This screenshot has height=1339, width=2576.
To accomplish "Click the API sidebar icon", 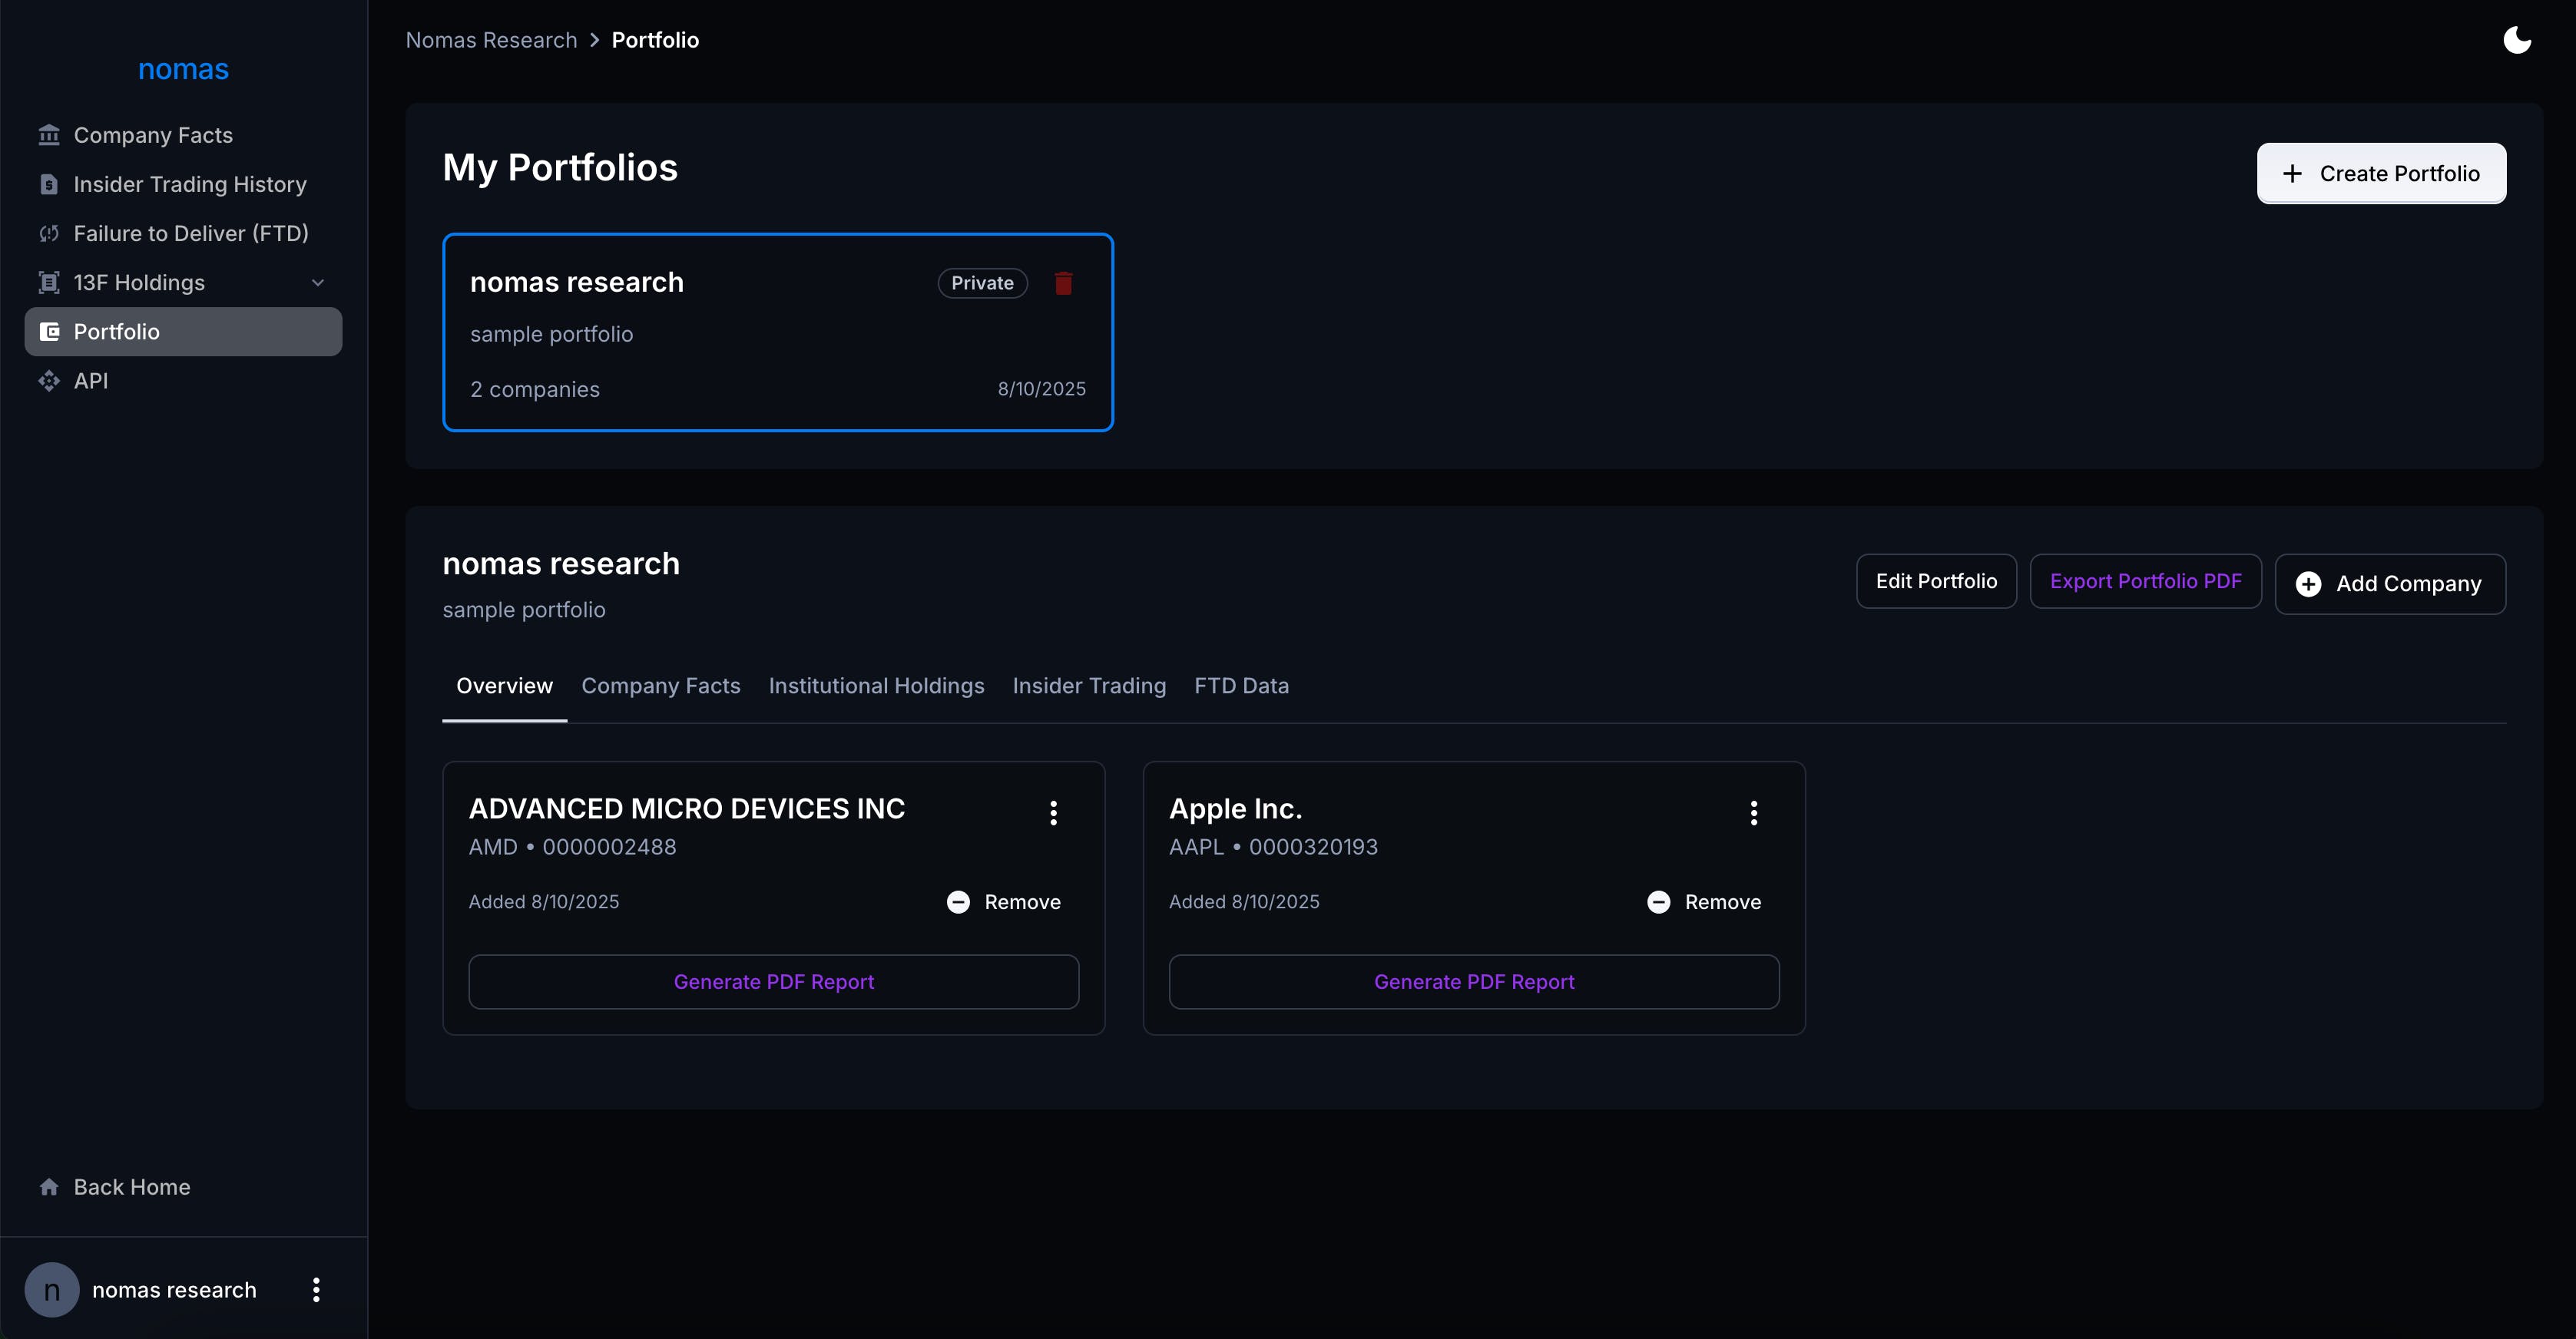I will tap(49, 381).
